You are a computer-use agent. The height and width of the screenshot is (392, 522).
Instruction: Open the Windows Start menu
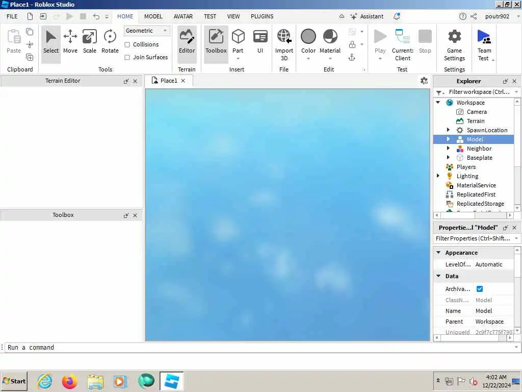tap(14, 381)
